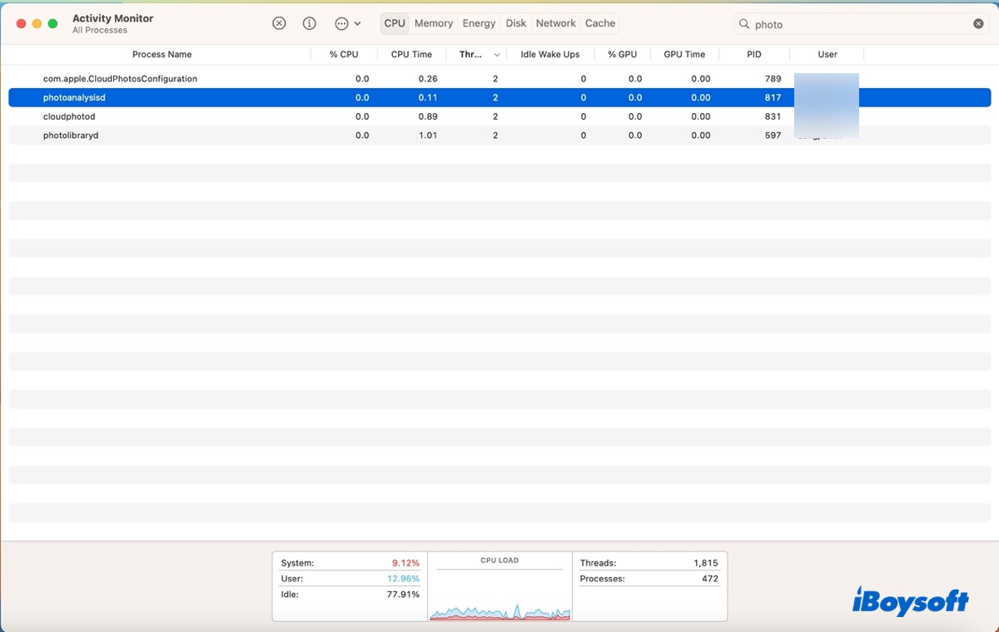
Task: Sort by GPU Time column header
Action: [x=684, y=54]
